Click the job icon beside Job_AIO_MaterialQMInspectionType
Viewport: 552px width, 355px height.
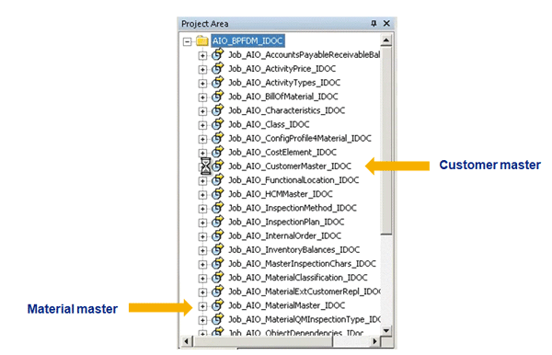[x=217, y=319]
